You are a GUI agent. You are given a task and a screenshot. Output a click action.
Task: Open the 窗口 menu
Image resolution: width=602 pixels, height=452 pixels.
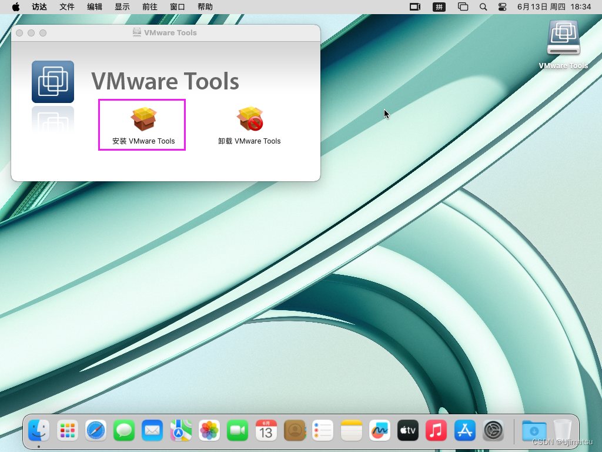pos(178,7)
